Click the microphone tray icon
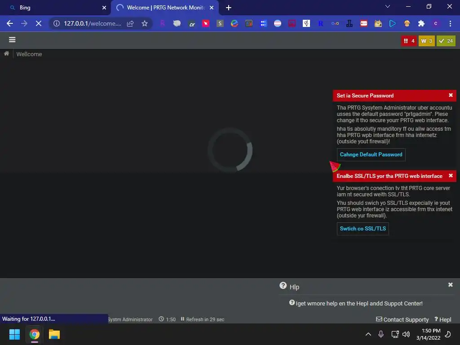Screen dimensions: 460x345 point(381,334)
